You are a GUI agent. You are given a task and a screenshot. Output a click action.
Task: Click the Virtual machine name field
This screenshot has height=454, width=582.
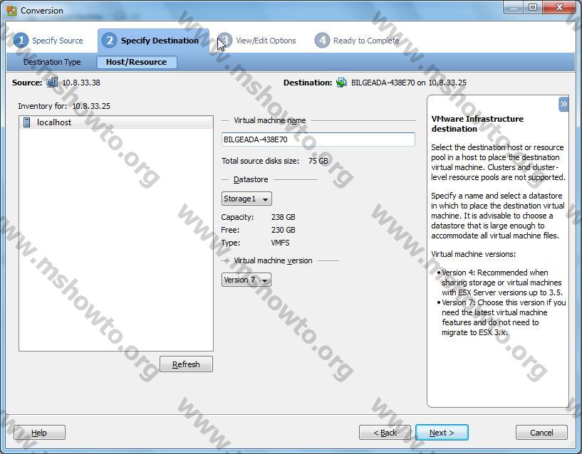pyautogui.click(x=318, y=139)
